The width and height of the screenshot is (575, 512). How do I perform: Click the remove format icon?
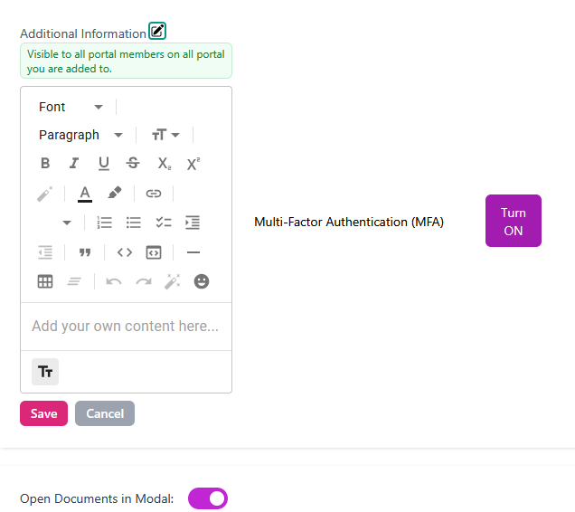click(x=45, y=194)
